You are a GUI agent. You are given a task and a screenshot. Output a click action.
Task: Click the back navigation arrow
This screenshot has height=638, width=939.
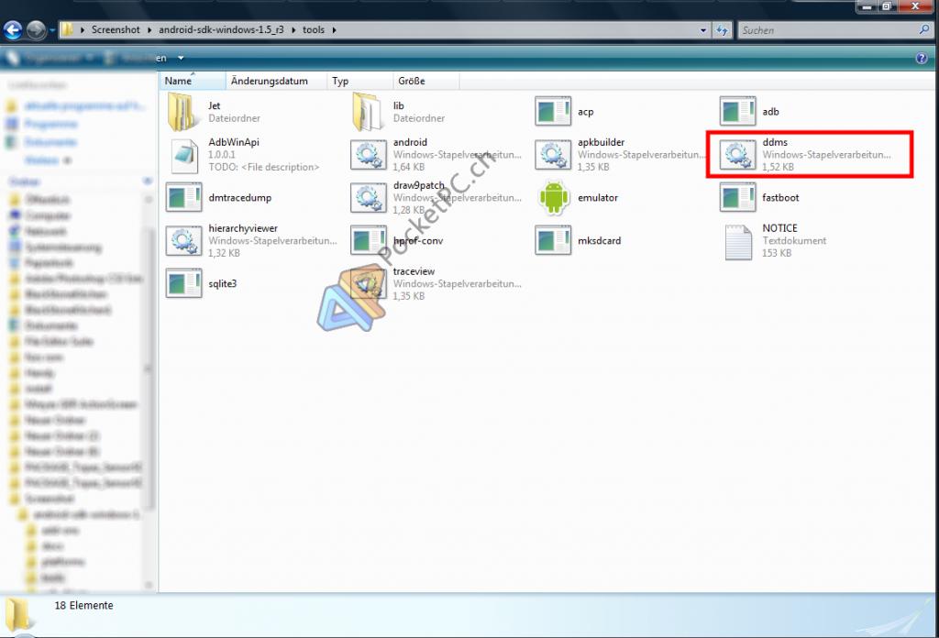13,30
